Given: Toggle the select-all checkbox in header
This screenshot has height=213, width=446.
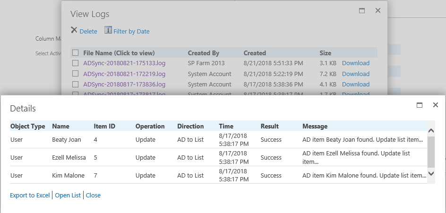Looking at the screenshot, I should 75,53.
